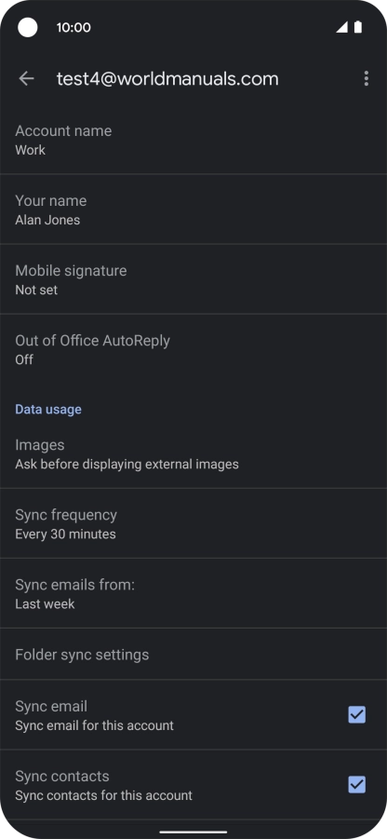387x839 pixels.
Task: Tap the Sync email row label
Action: pos(51,706)
